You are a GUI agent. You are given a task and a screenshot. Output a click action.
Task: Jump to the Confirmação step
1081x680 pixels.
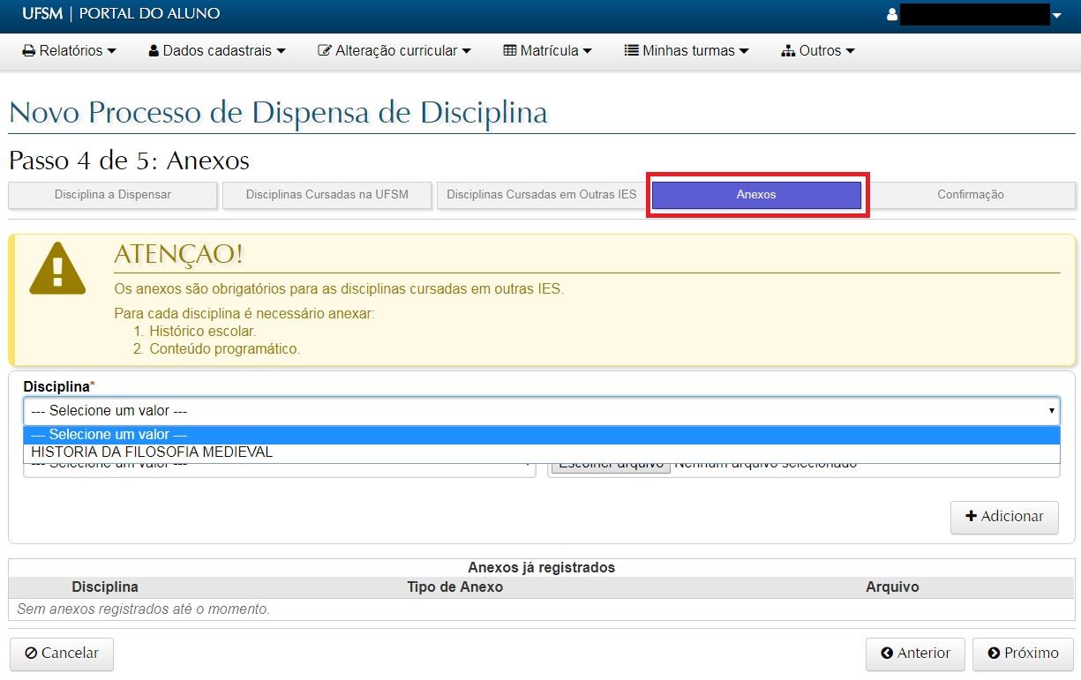coord(971,195)
